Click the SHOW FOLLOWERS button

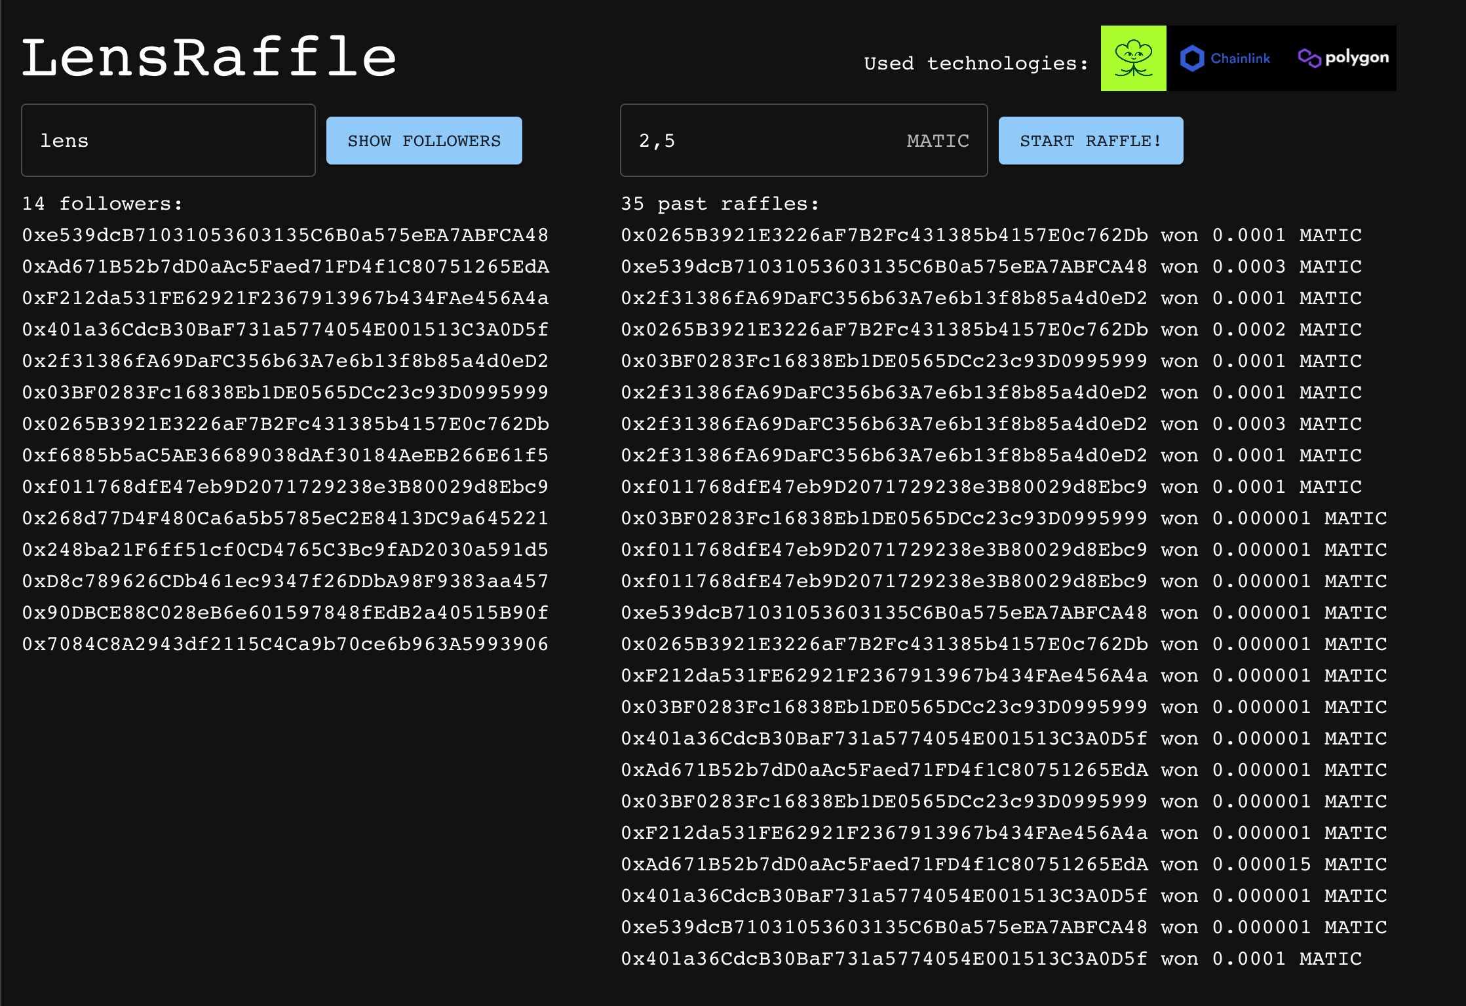tap(424, 140)
